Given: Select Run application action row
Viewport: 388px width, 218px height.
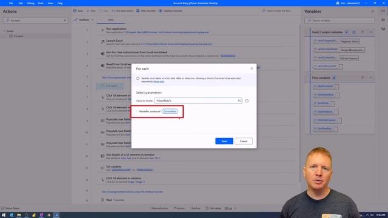Looking at the screenshot, I should [195, 30].
